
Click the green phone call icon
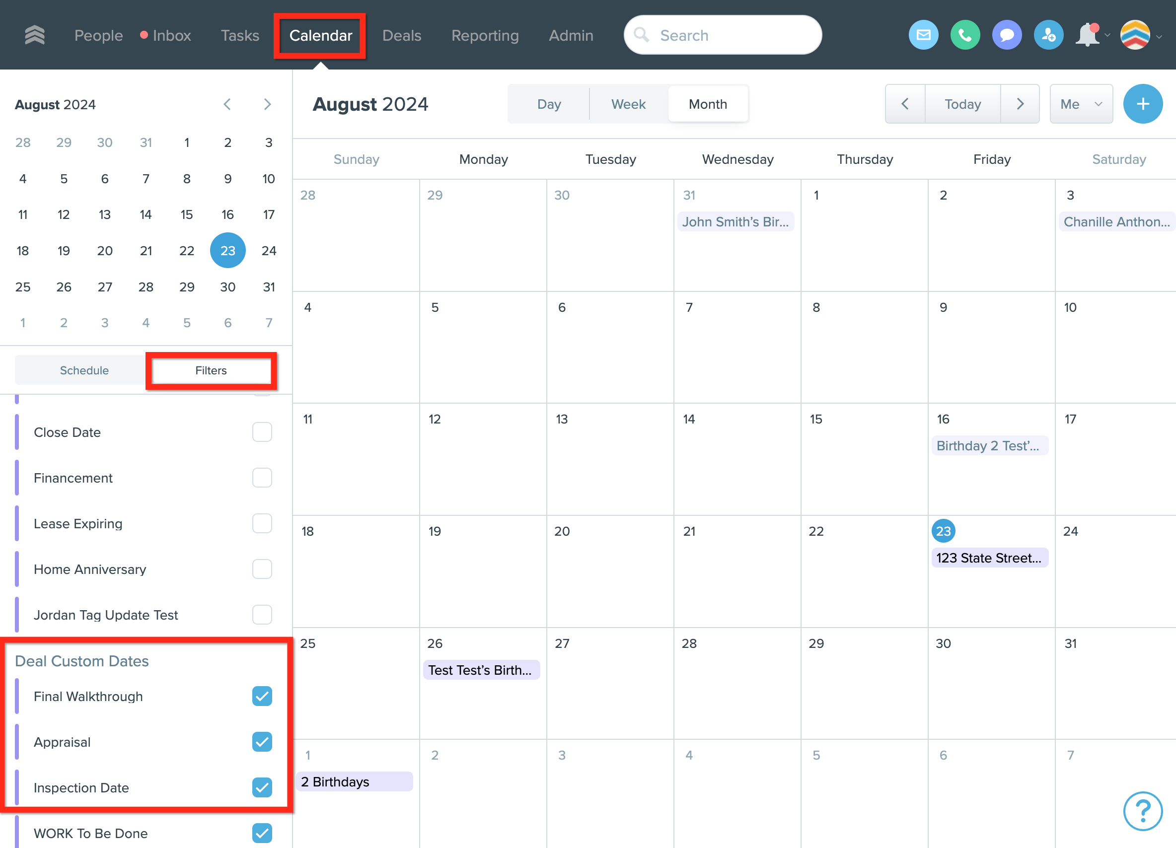click(x=965, y=35)
